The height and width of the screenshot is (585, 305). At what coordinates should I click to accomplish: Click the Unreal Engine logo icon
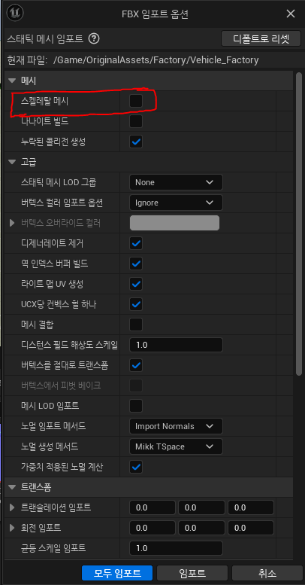15,14
